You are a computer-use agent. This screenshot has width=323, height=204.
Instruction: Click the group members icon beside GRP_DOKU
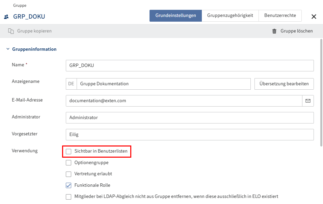(7, 16)
